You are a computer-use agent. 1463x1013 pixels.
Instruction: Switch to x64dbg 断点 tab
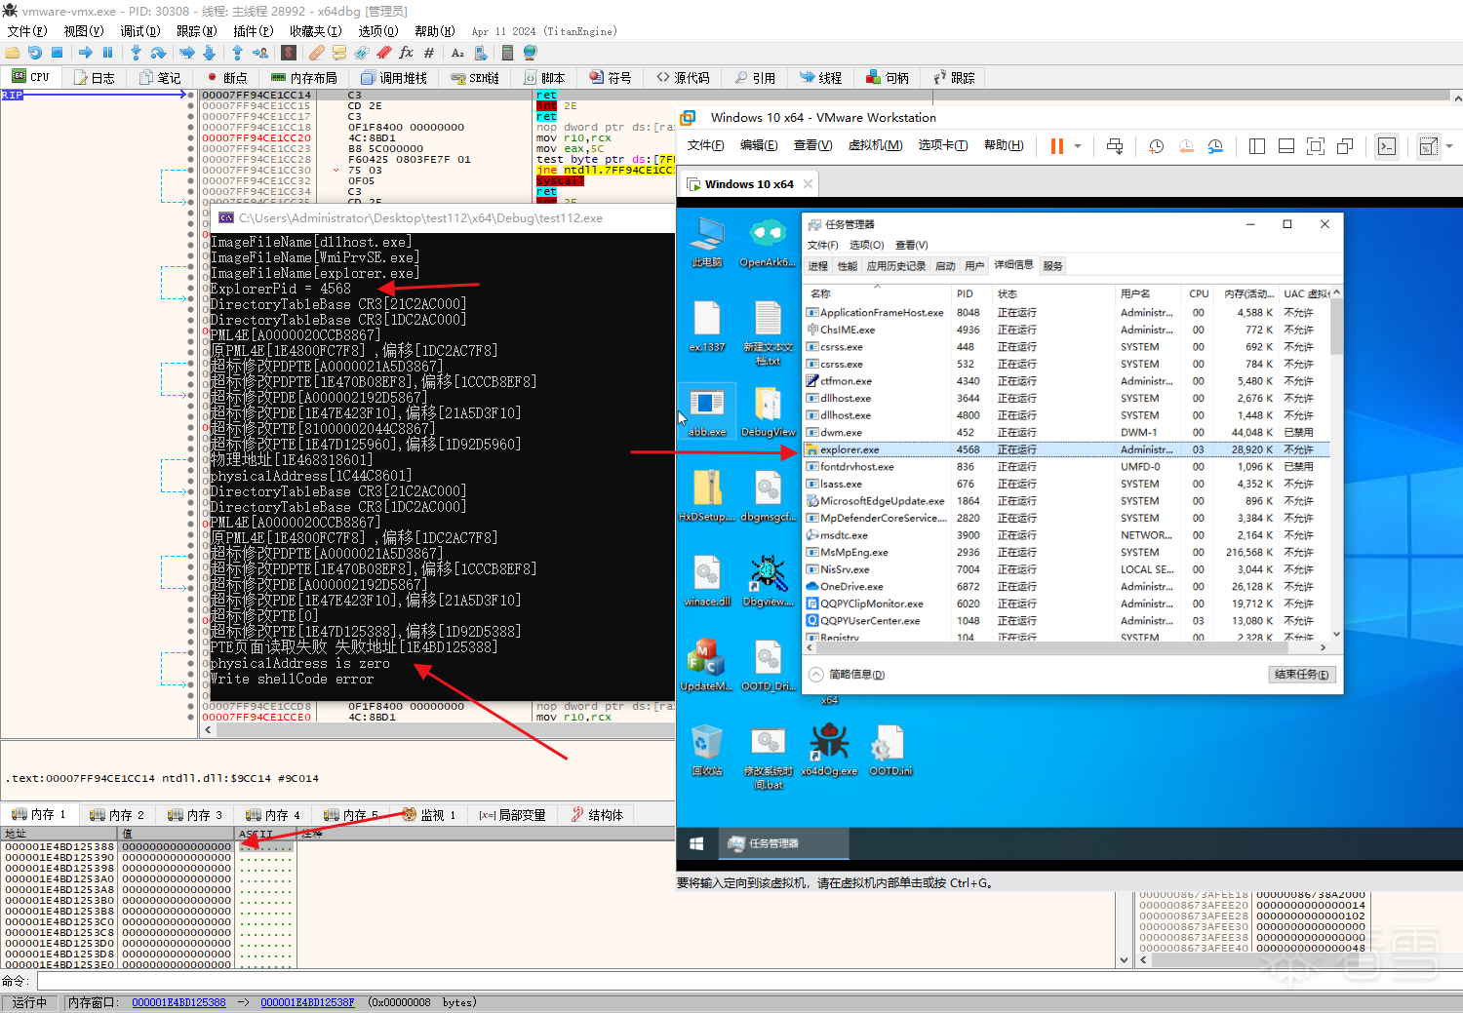226,78
